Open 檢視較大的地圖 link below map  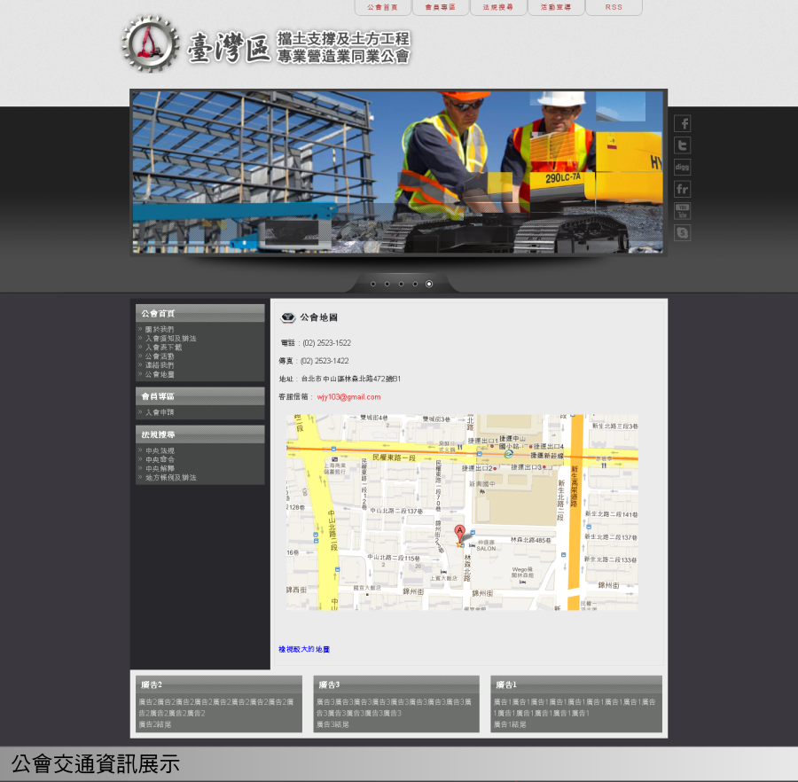(x=304, y=649)
